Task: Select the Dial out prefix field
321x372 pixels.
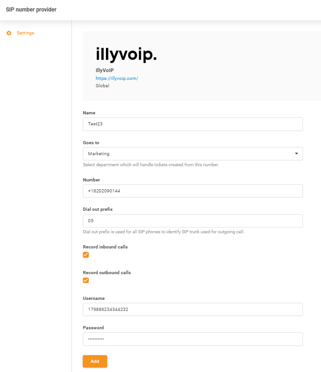Action: point(193,220)
